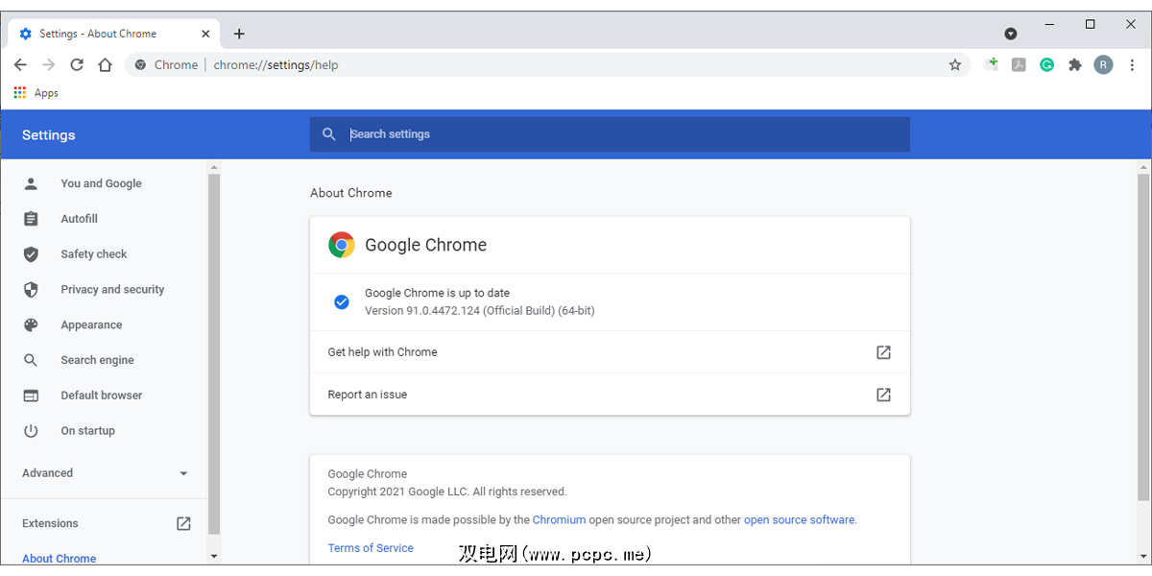Viewport: 1152px width, 576px height.
Task: Click the tab search dropdown arrow
Action: tap(1011, 34)
